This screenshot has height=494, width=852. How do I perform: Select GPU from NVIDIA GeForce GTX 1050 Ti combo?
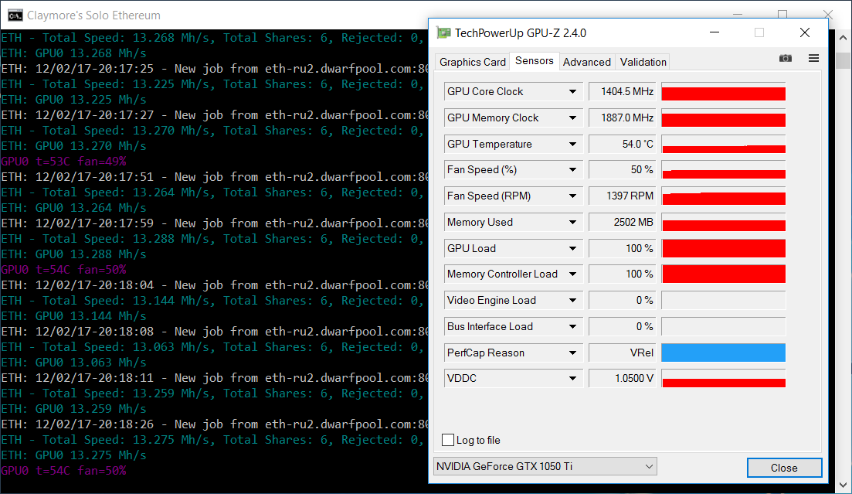pos(545,466)
